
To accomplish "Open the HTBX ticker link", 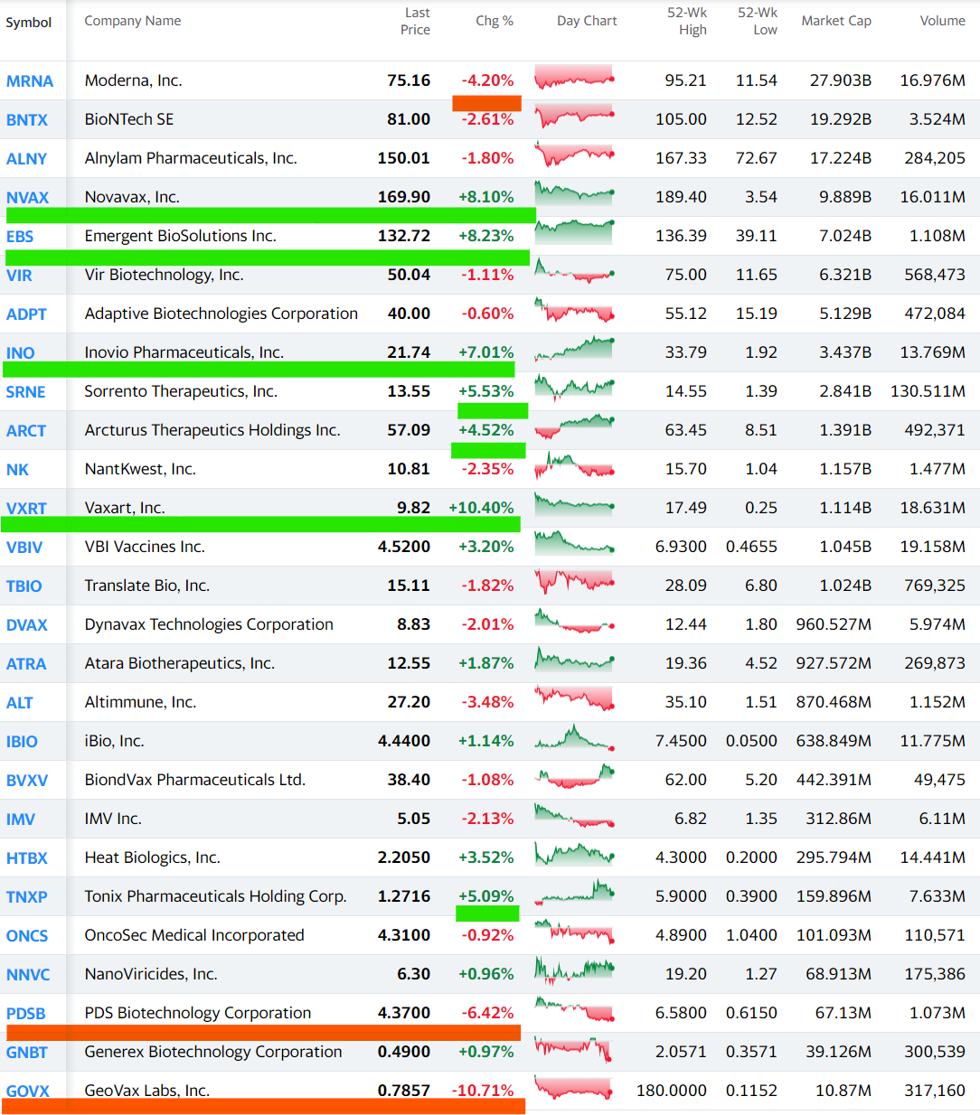I will click(x=27, y=858).
